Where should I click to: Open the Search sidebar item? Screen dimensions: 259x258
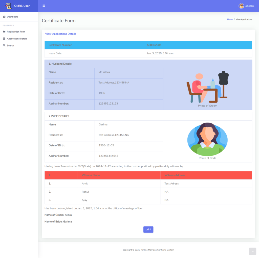point(10,45)
